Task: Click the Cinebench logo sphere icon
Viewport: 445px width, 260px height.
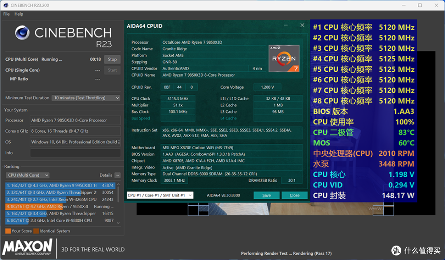Action: point(22,33)
